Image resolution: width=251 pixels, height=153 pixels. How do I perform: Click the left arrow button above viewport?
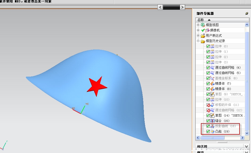[160, 7]
